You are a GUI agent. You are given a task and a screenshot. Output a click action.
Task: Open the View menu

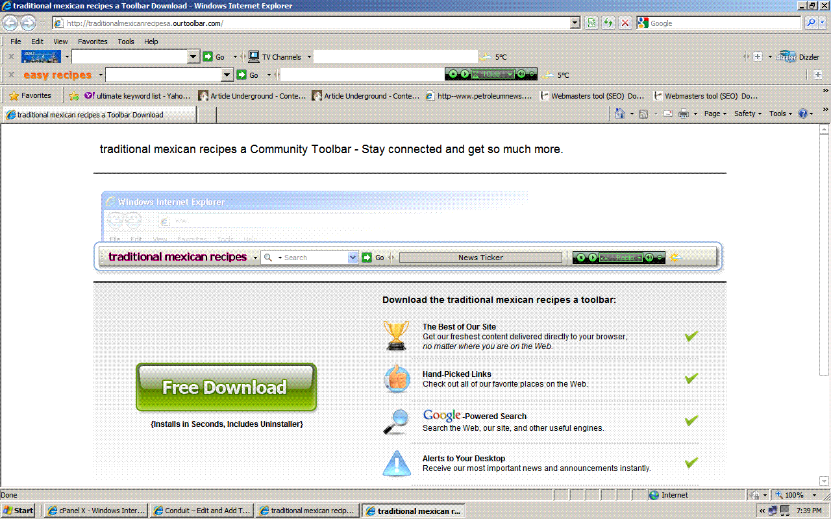(x=60, y=42)
